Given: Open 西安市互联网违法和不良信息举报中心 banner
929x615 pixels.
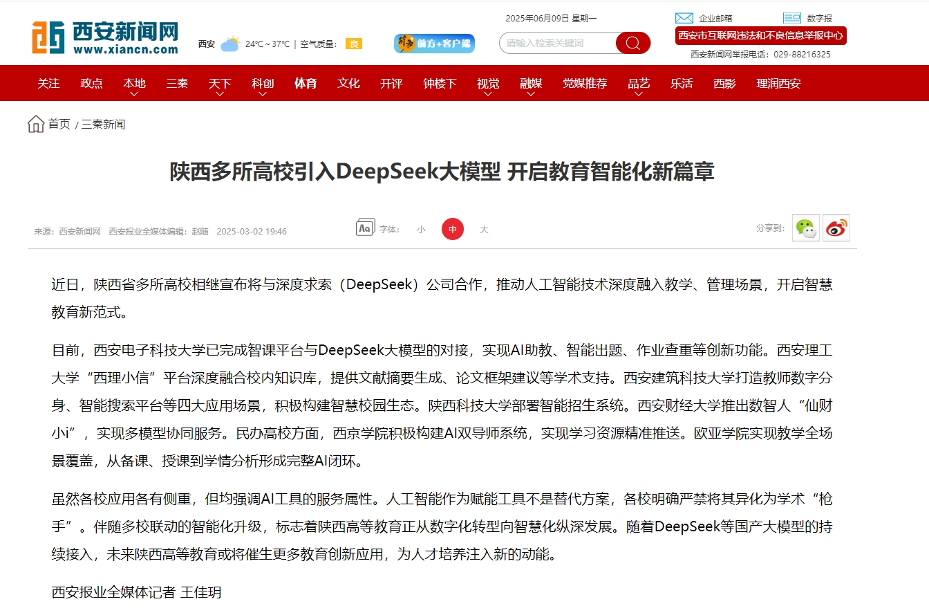Looking at the screenshot, I should pos(761,35).
